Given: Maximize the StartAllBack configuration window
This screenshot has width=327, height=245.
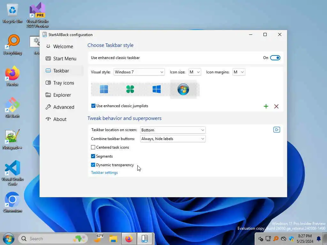Looking at the screenshot, I should pos(265,34).
